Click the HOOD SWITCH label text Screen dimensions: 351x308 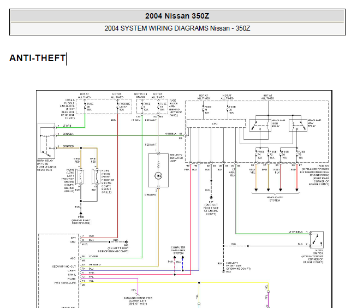(313, 256)
